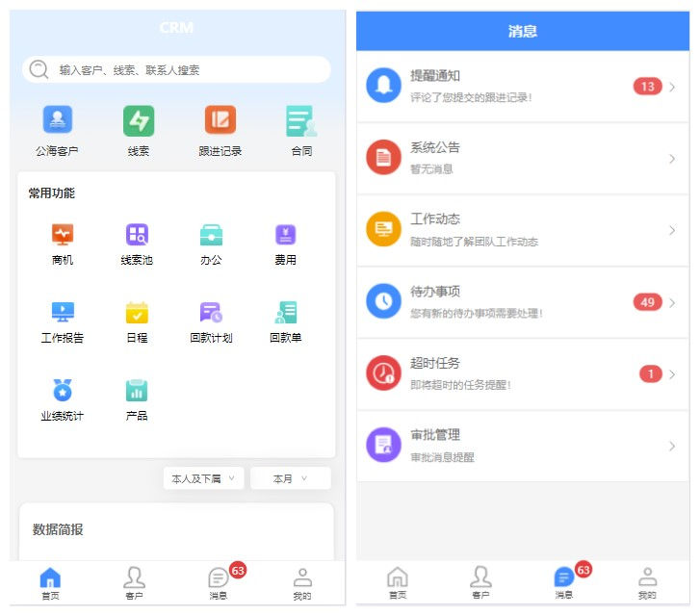Expand the 本月 period dropdown
This screenshot has width=700, height=616.
pyautogui.click(x=291, y=478)
